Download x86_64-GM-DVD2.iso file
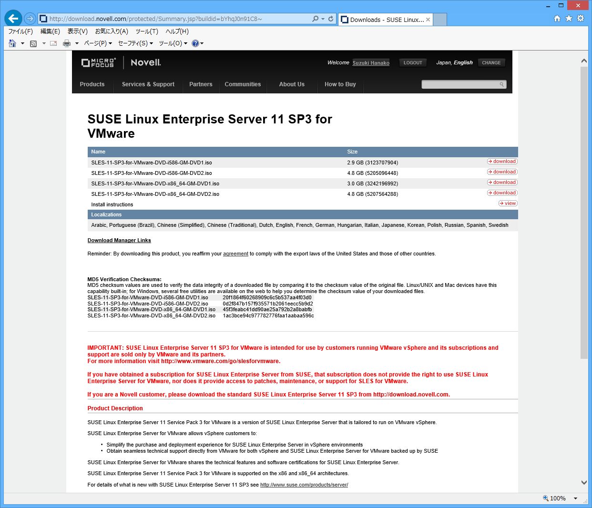Viewport: 592px width, 508px height. click(502, 193)
